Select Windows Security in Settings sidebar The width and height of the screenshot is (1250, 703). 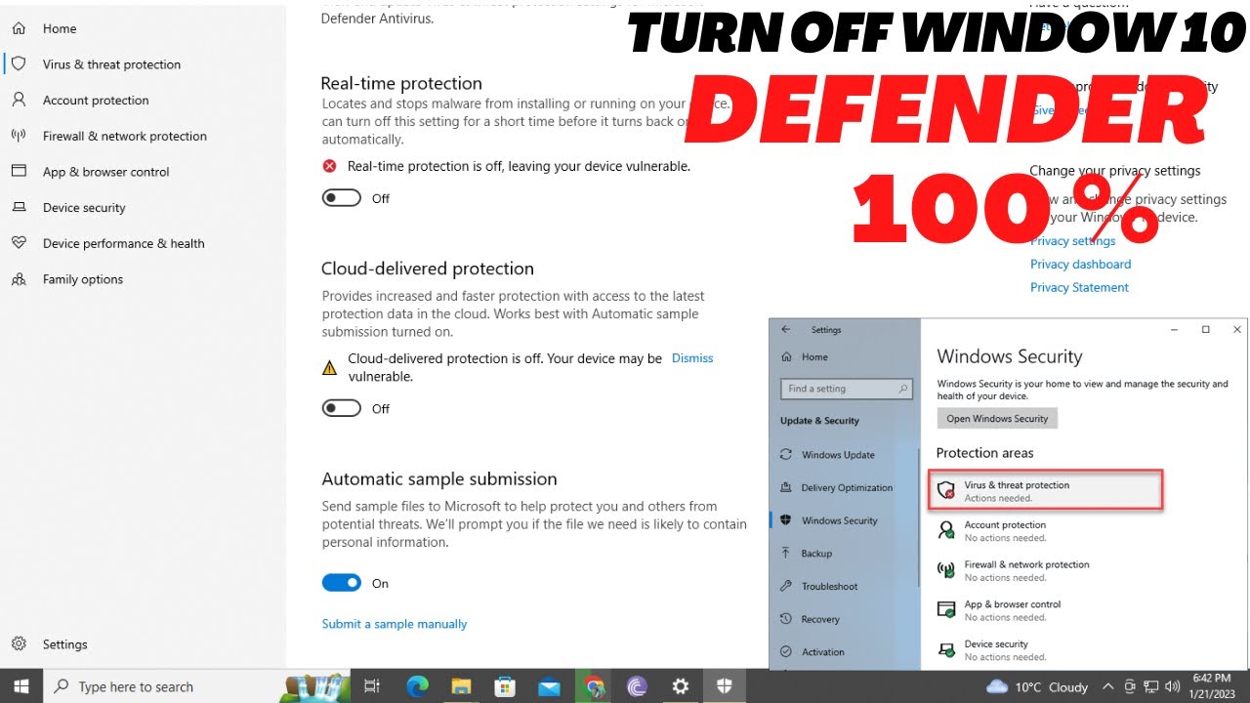coord(829,520)
